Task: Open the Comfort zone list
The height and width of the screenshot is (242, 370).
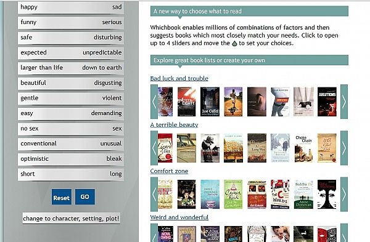Action: coord(169,171)
